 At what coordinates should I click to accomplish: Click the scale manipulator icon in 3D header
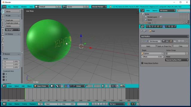coord(74,86)
